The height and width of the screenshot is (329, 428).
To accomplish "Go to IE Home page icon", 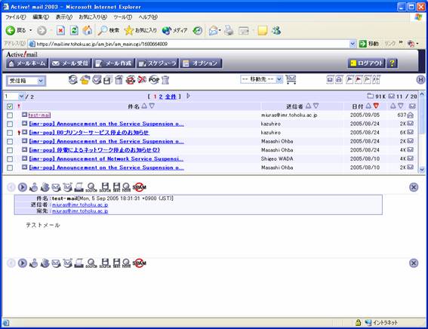I will pos(88,30).
